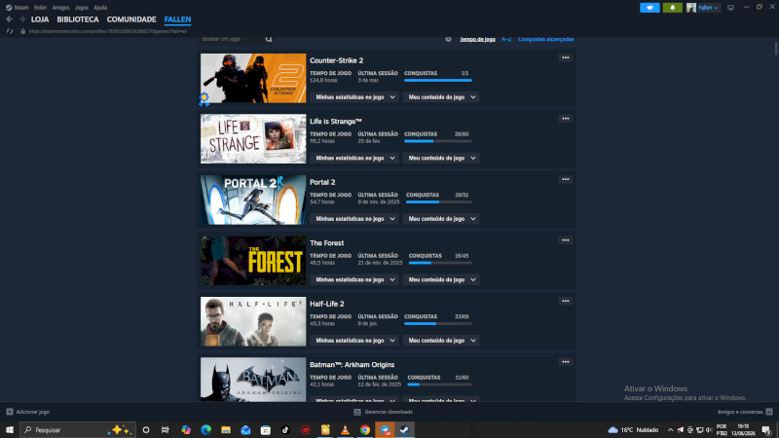
Task: Click the page URL address bar
Action: 108,31
